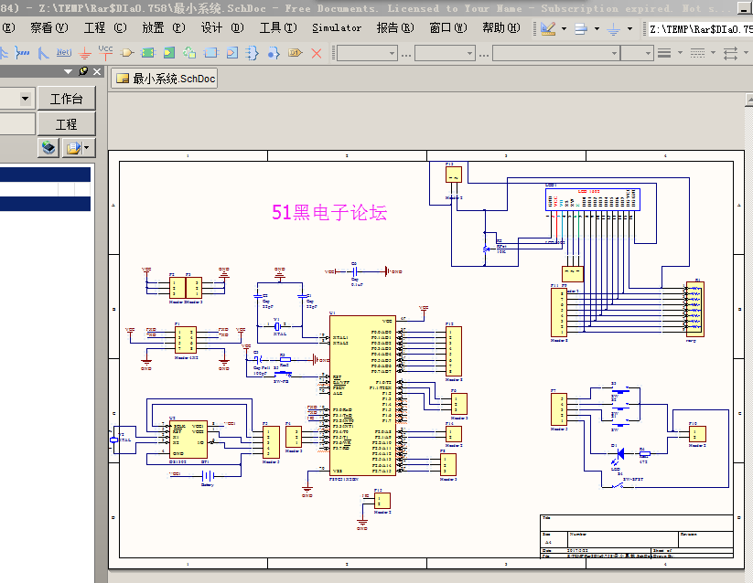Expand the left panel combo box dropdown

[26, 99]
